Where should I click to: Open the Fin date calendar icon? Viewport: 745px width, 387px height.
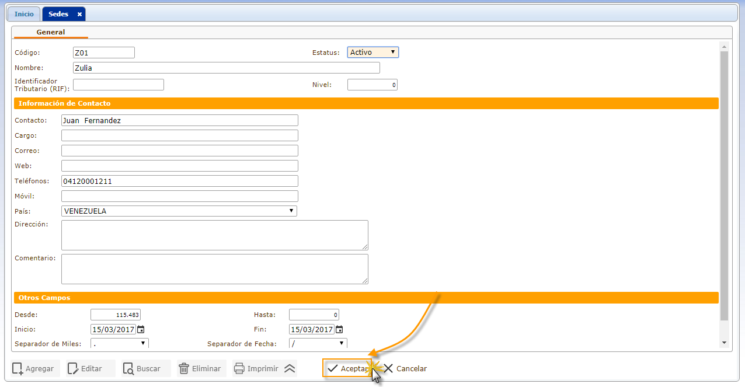click(x=339, y=329)
